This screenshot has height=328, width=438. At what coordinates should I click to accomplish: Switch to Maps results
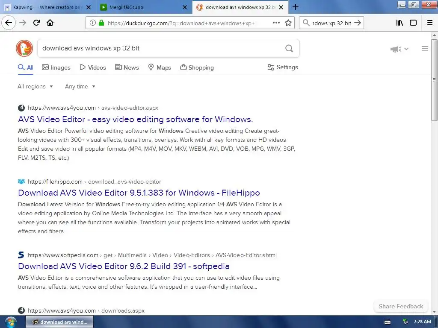[x=160, y=67]
